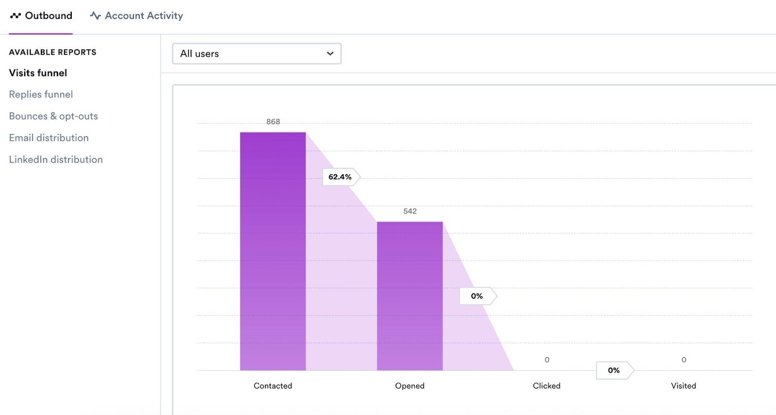Click the Clicked label on the chart axis
Screen dimensions: 776x415
pos(547,385)
